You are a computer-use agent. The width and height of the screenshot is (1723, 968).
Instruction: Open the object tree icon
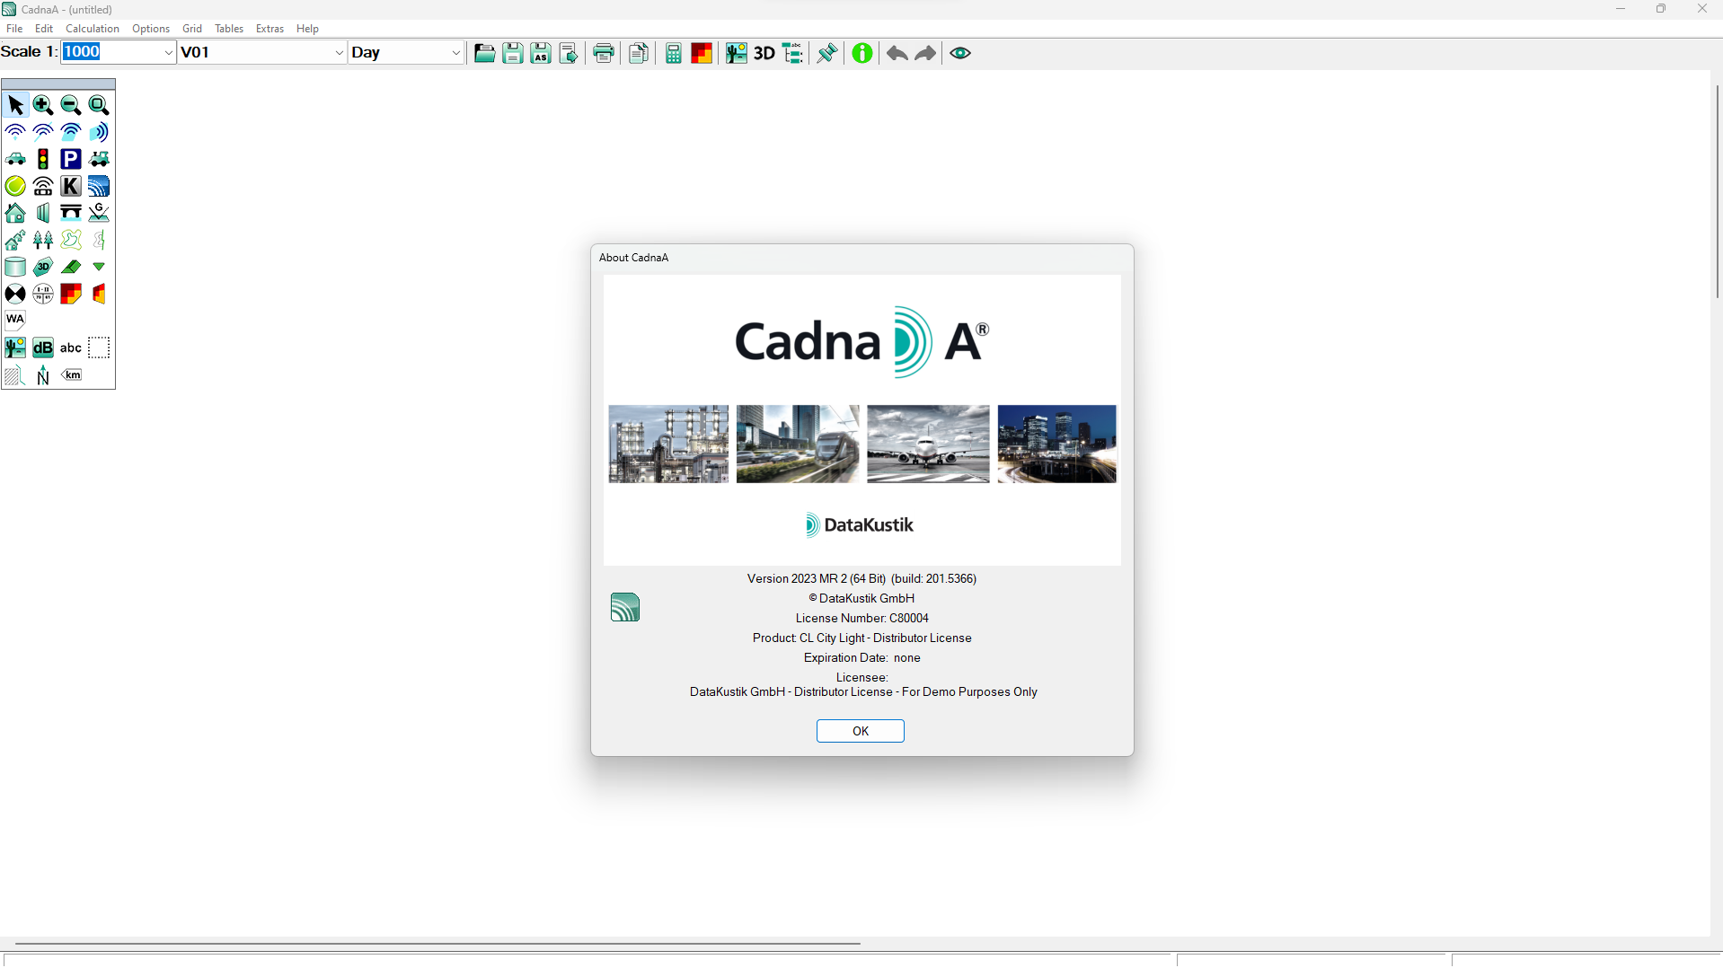[793, 53]
